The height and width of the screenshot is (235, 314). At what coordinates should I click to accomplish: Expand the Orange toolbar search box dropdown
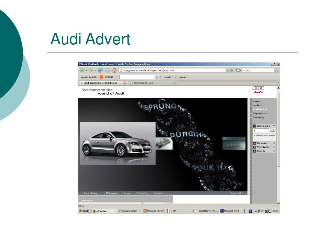(x=156, y=77)
